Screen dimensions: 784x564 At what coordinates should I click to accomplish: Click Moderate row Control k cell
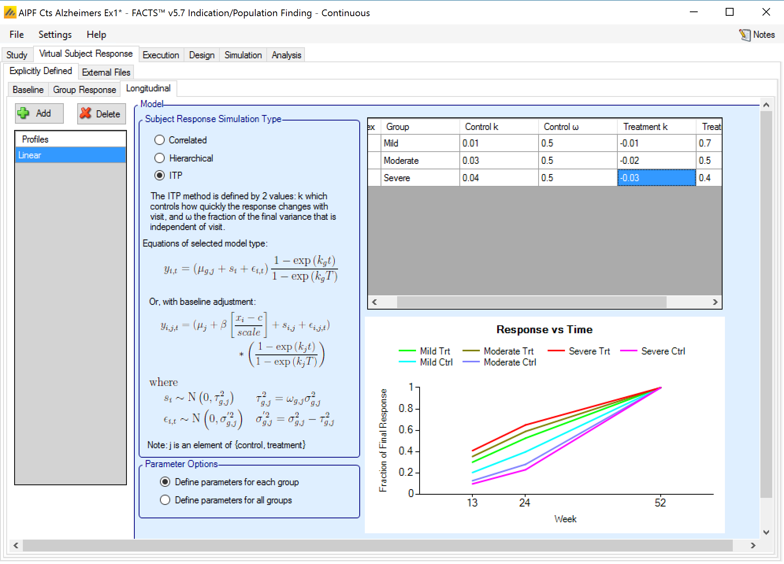tap(498, 161)
